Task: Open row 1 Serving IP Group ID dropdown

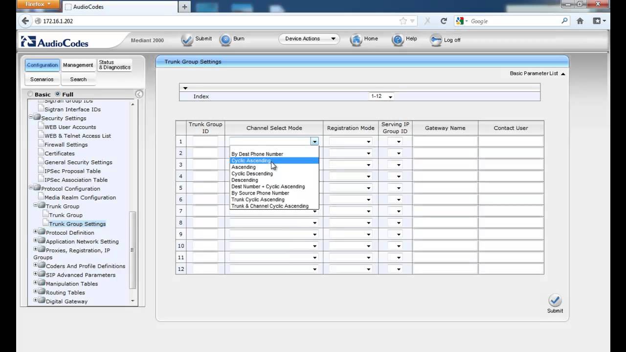Action: tap(395, 142)
